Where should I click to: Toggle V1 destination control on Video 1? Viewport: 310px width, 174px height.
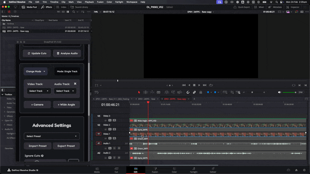pos(99,134)
